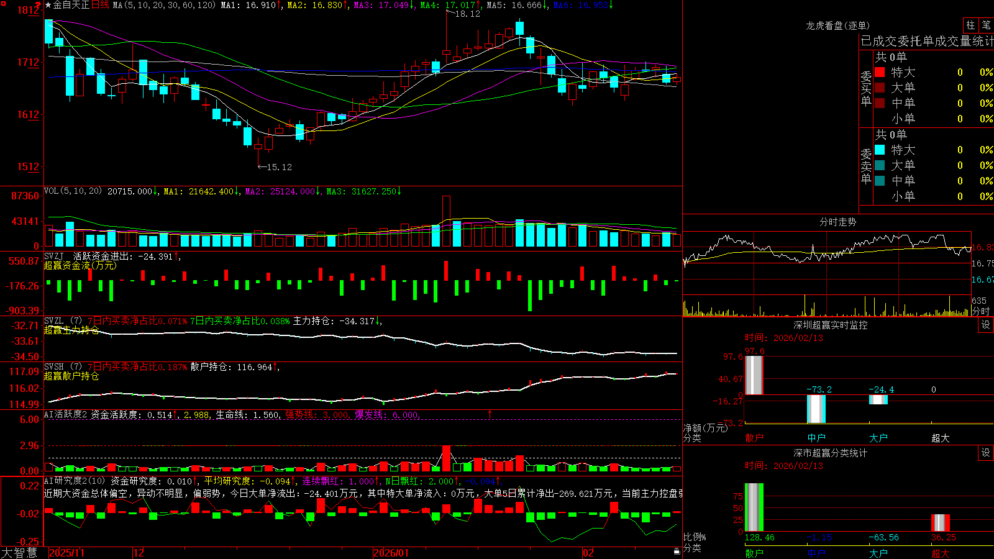
Task: Click the AI研究度2(10) indicator label
Action: (x=75, y=481)
